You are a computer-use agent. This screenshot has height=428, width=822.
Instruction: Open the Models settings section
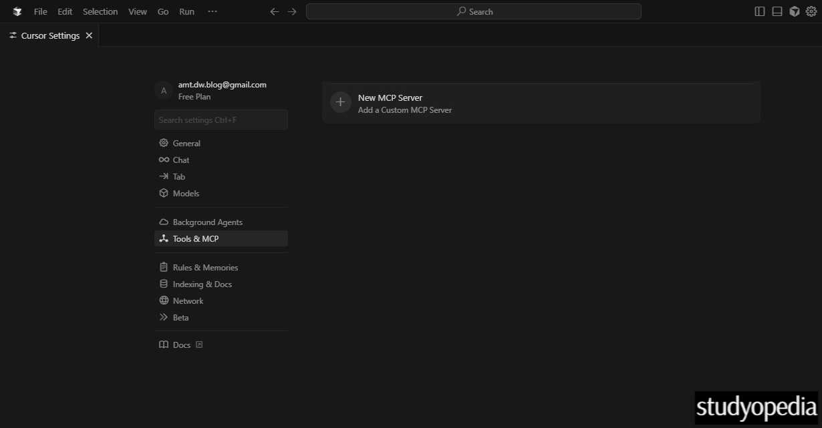pos(185,193)
